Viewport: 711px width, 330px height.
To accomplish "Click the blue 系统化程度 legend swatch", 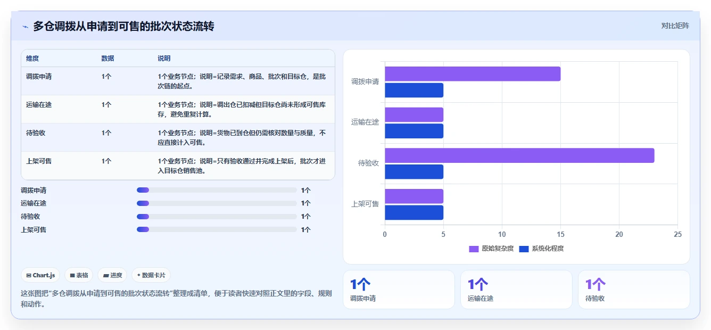I will [x=524, y=249].
